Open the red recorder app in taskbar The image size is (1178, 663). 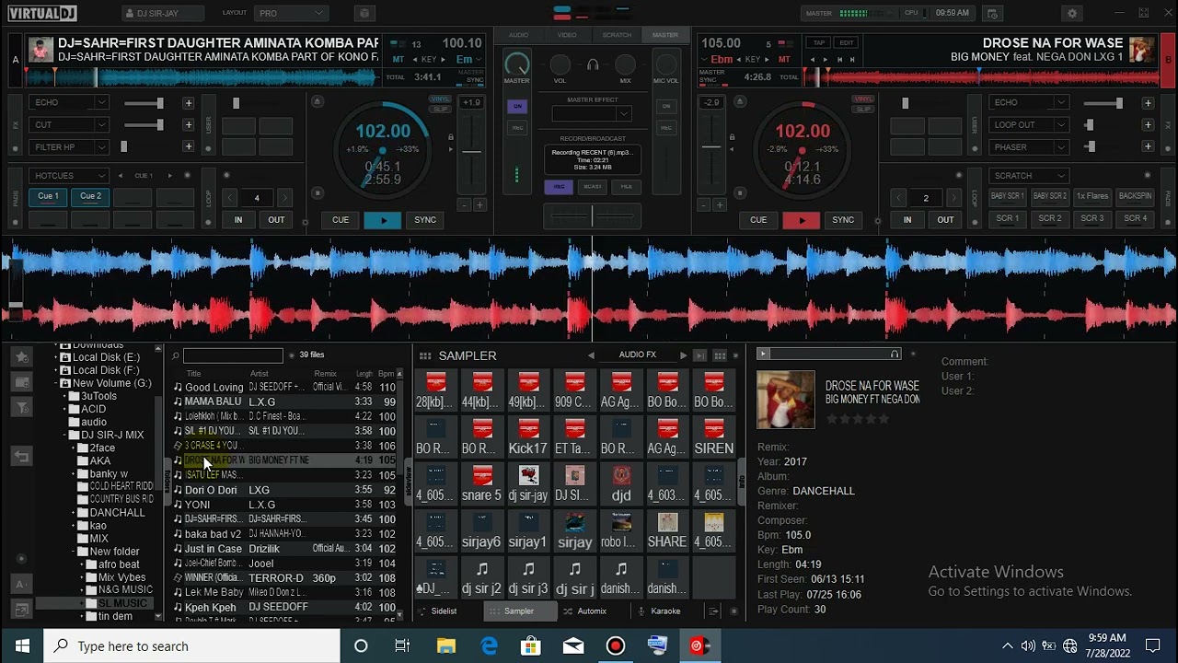point(615,646)
